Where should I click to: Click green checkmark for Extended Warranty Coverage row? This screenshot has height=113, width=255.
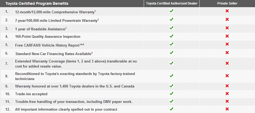[x=171, y=63]
